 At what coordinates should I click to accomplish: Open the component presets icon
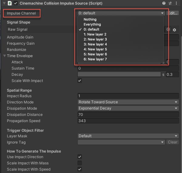pyautogui.click(x=170, y=3)
